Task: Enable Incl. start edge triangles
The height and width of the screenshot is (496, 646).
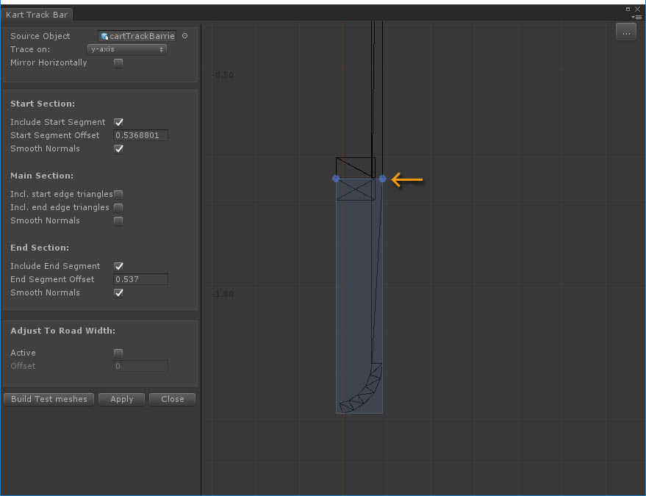Action: click(118, 194)
